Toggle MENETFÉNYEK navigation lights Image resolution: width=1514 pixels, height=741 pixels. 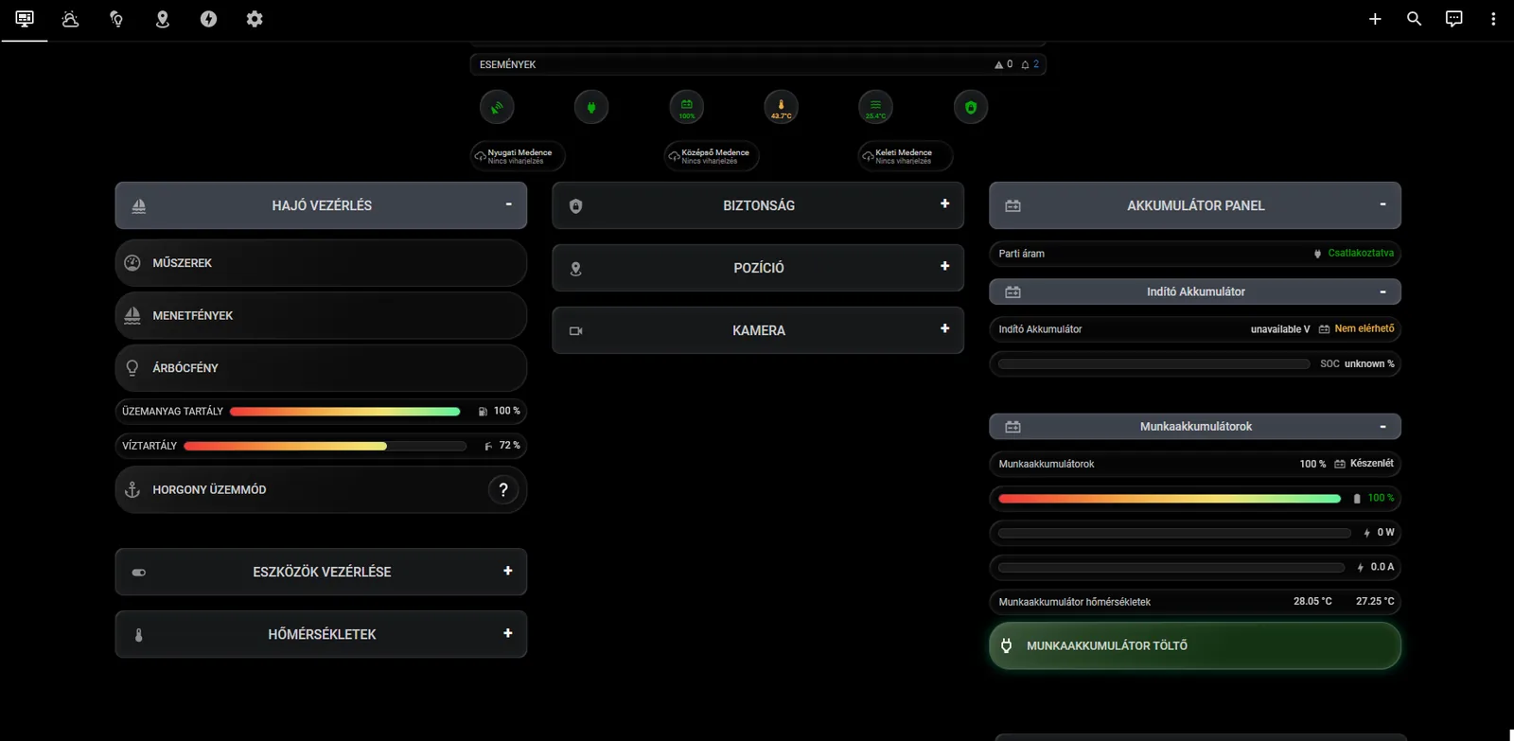[x=321, y=315]
